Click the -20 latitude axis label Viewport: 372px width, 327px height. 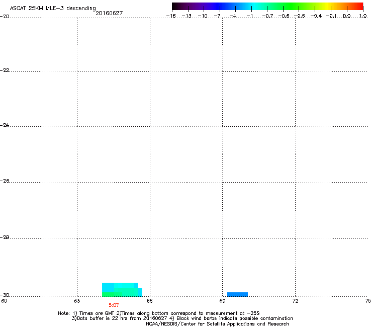5,16
